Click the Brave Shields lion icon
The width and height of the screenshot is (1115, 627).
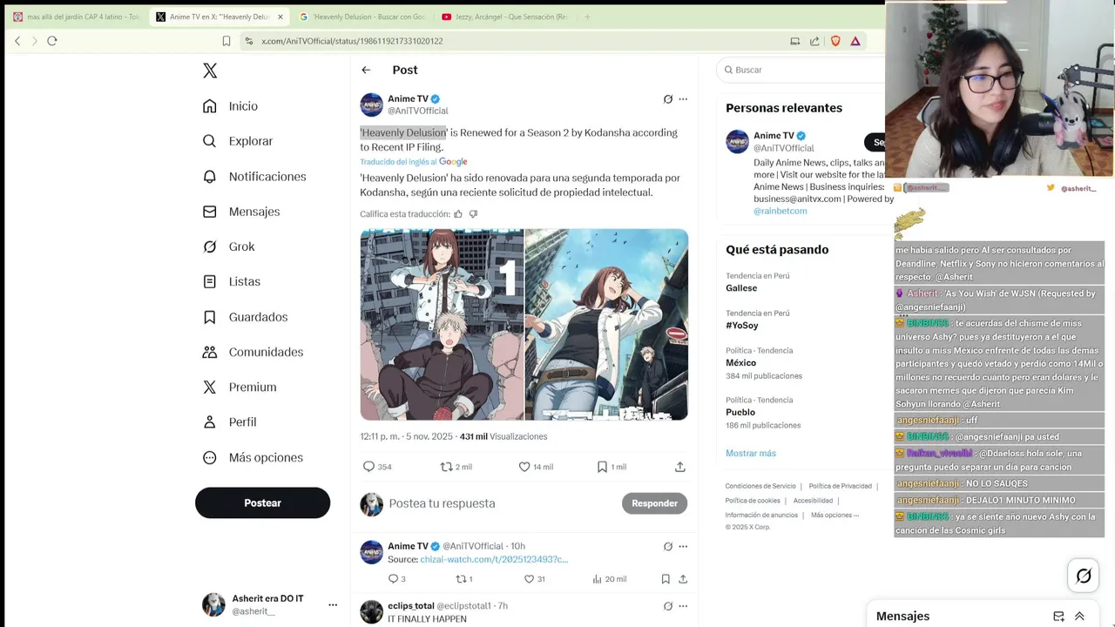coord(835,41)
